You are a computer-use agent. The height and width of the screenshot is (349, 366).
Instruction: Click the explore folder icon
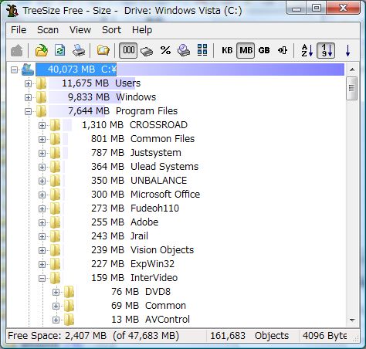click(x=103, y=50)
